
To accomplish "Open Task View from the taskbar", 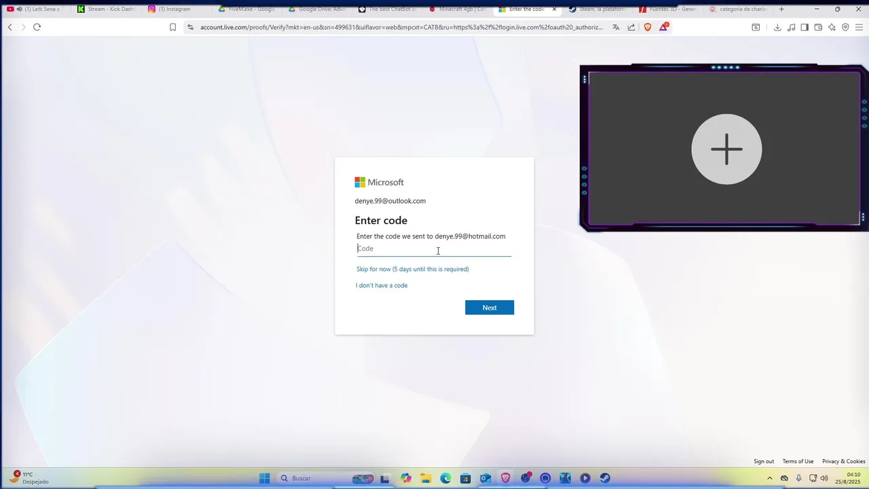I will (385, 478).
